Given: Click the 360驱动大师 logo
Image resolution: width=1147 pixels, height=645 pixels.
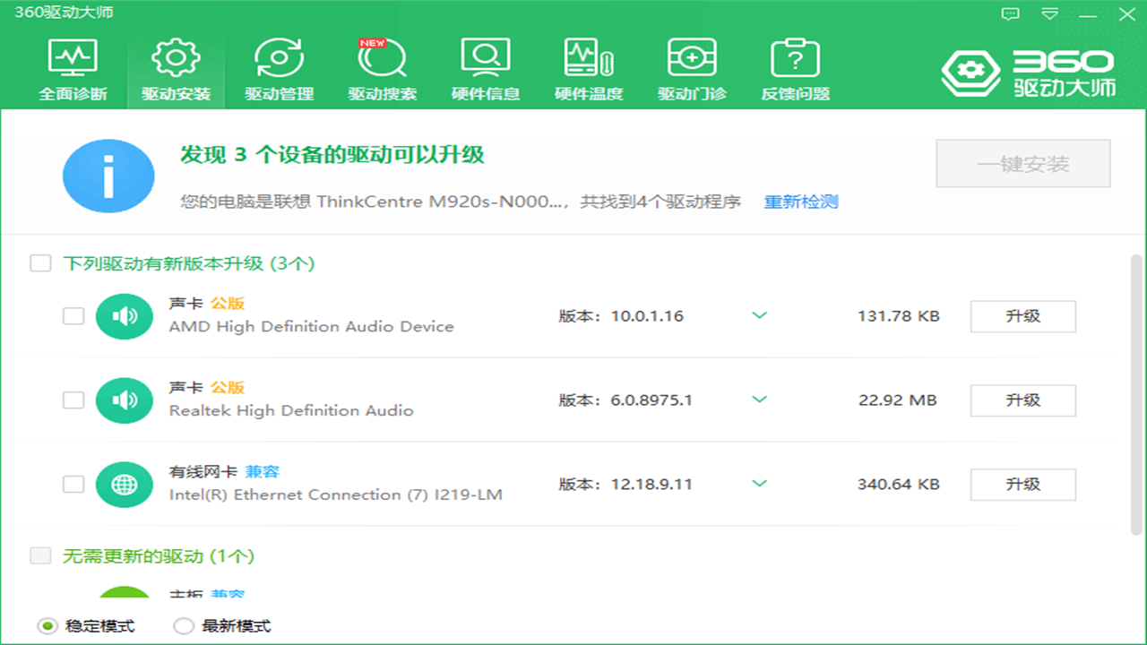Looking at the screenshot, I should click(x=1028, y=73).
